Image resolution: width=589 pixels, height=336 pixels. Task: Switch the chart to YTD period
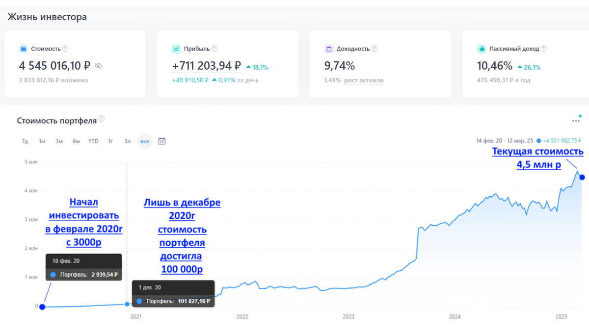coord(93,141)
